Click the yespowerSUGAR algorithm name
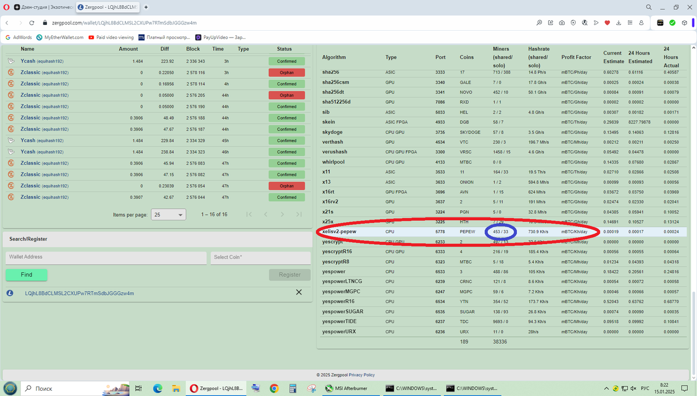The width and height of the screenshot is (697, 396). click(x=343, y=311)
